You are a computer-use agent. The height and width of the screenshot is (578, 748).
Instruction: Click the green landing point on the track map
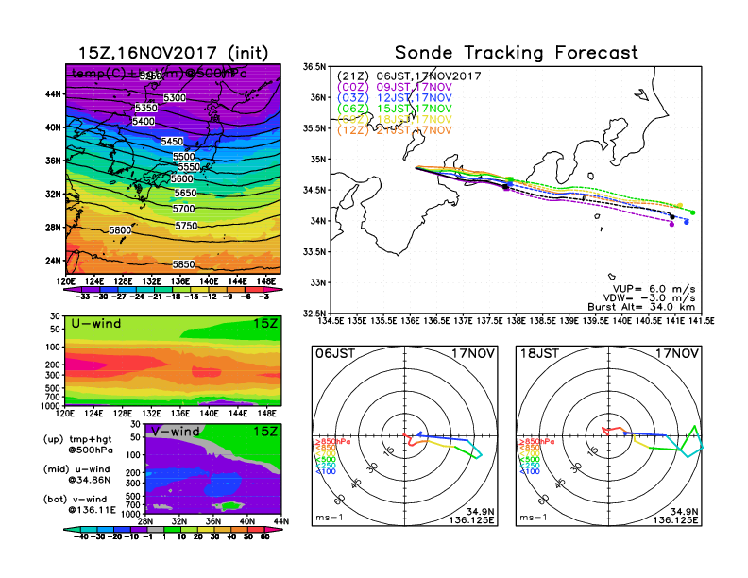[693, 212]
